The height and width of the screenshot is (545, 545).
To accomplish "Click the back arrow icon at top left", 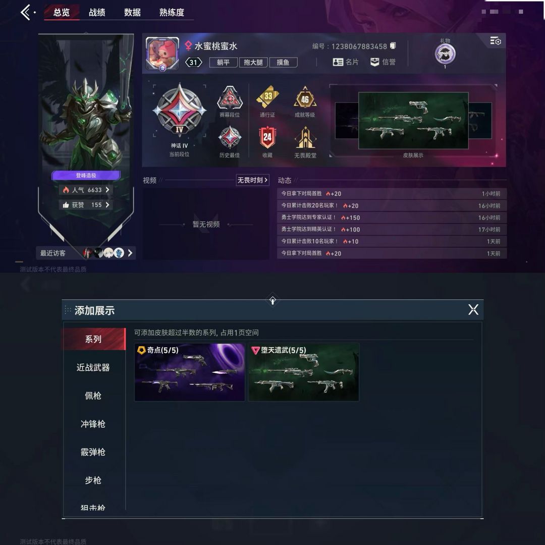I will pyautogui.click(x=26, y=13).
